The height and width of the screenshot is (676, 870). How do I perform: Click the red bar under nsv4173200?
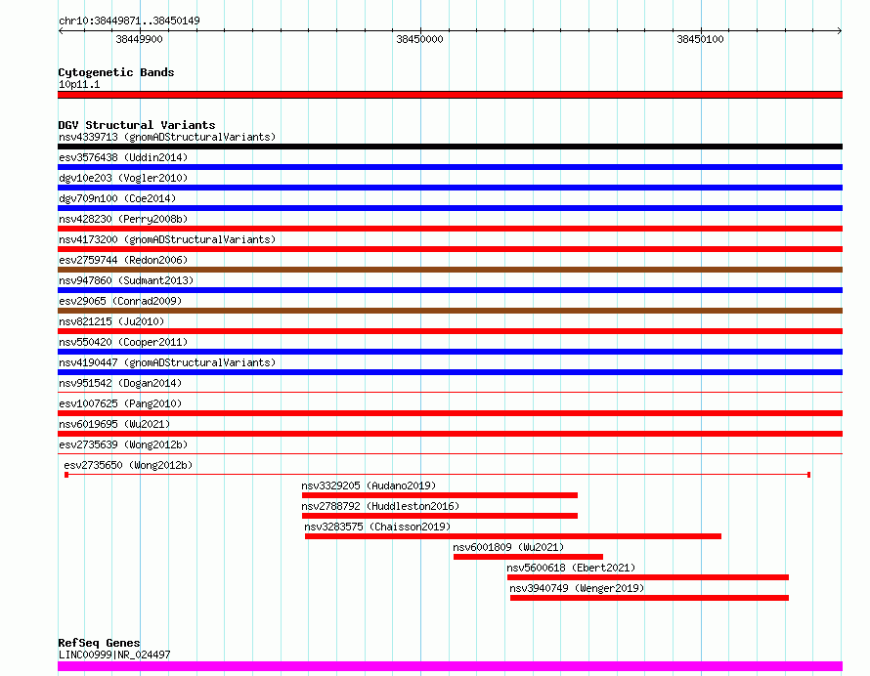pyautogui.click(x=450, y=249)
